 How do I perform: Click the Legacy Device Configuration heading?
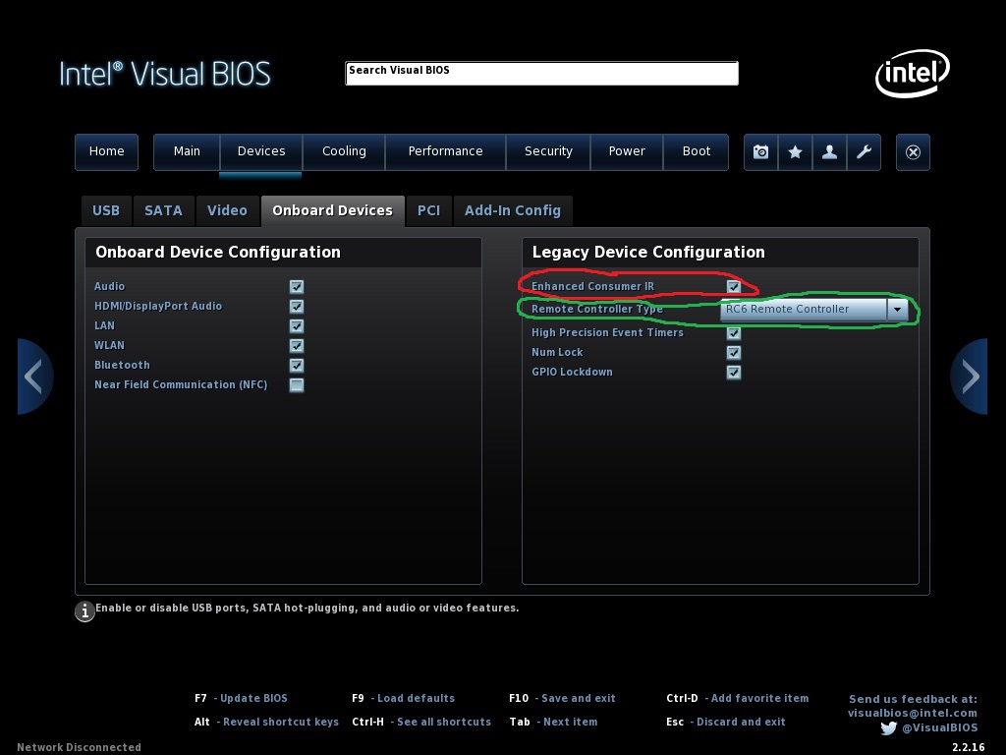648,253
